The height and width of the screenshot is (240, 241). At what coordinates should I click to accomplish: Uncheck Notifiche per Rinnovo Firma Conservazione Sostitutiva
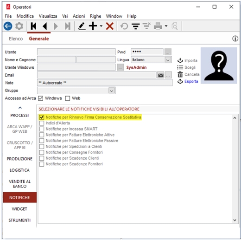coord(42,117)
